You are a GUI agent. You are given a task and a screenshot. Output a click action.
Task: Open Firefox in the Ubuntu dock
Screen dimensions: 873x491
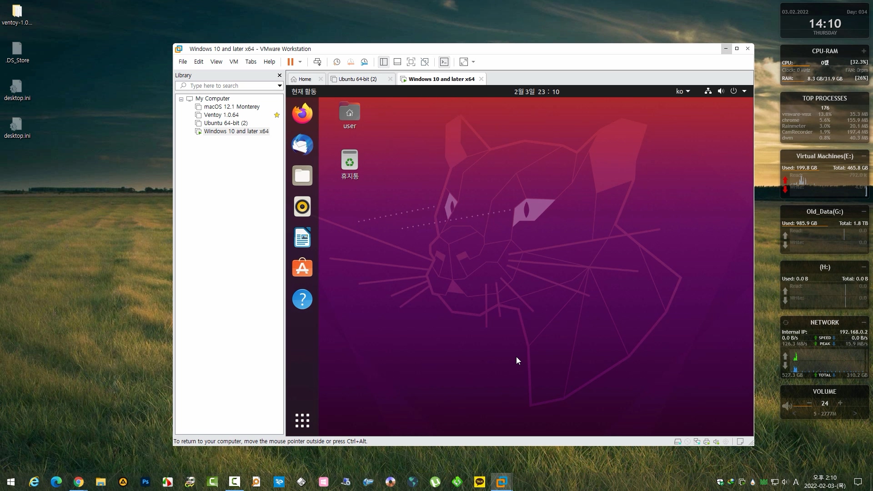[302, 113]
